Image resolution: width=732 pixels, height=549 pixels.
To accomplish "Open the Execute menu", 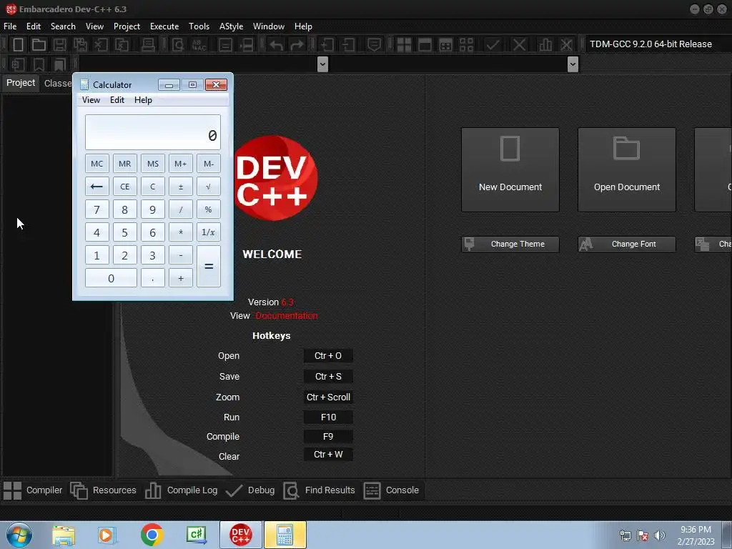I will click(164, 26).
